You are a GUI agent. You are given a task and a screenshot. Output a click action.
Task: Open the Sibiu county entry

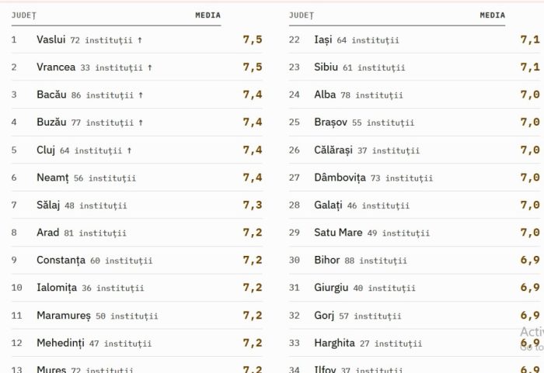[414, 67]
